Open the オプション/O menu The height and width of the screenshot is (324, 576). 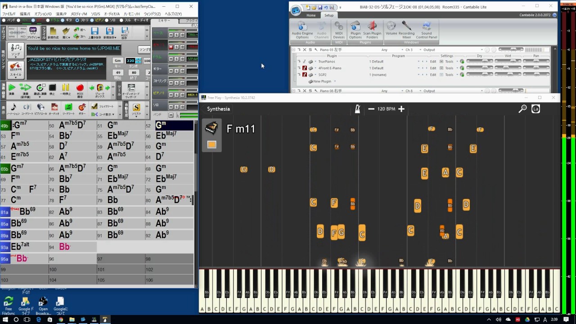click(x=43, y=14)
